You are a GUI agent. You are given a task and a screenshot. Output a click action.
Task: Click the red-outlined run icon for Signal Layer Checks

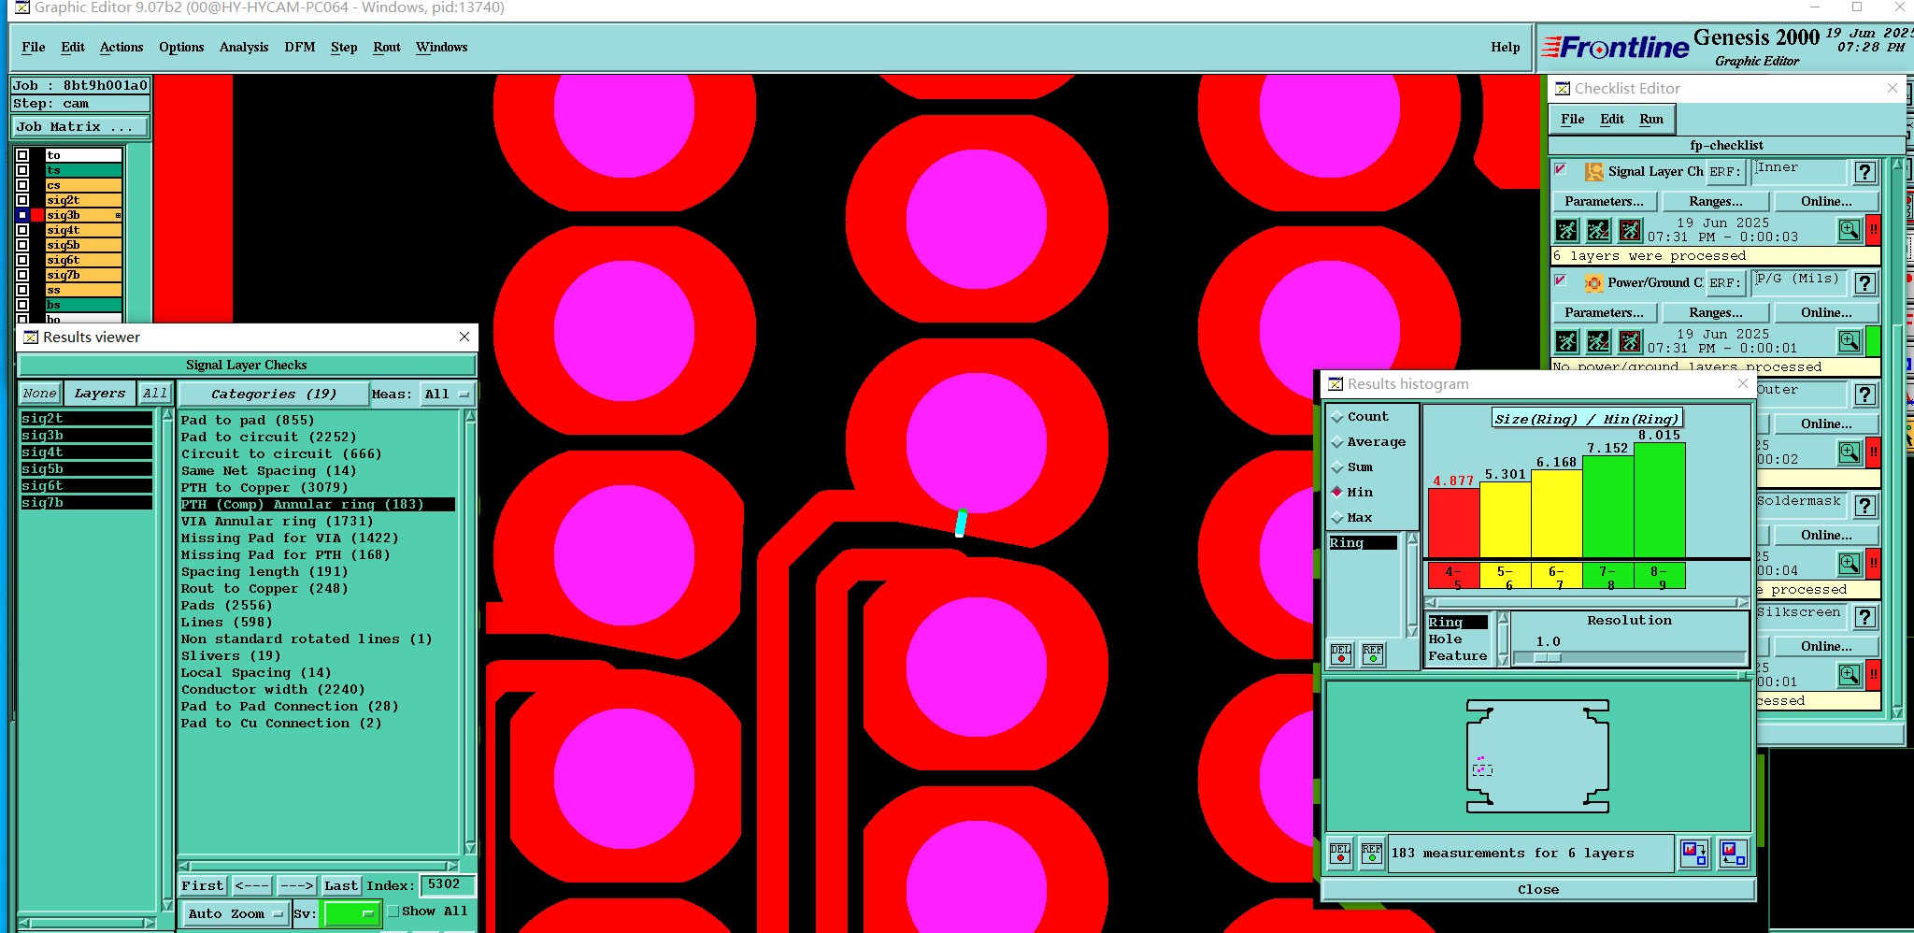(1630, 230)
